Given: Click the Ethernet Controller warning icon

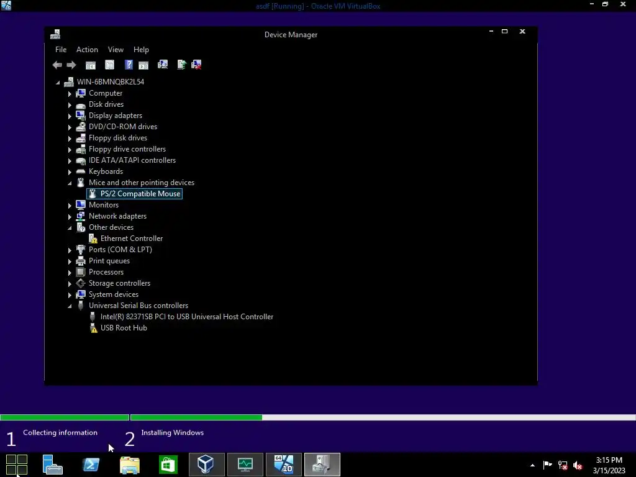Looking at the screenshot, I should coord(93,238).
